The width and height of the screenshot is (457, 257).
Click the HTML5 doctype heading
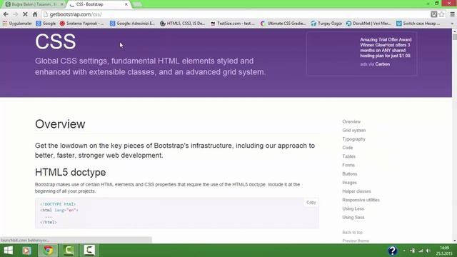click(70, 172)
